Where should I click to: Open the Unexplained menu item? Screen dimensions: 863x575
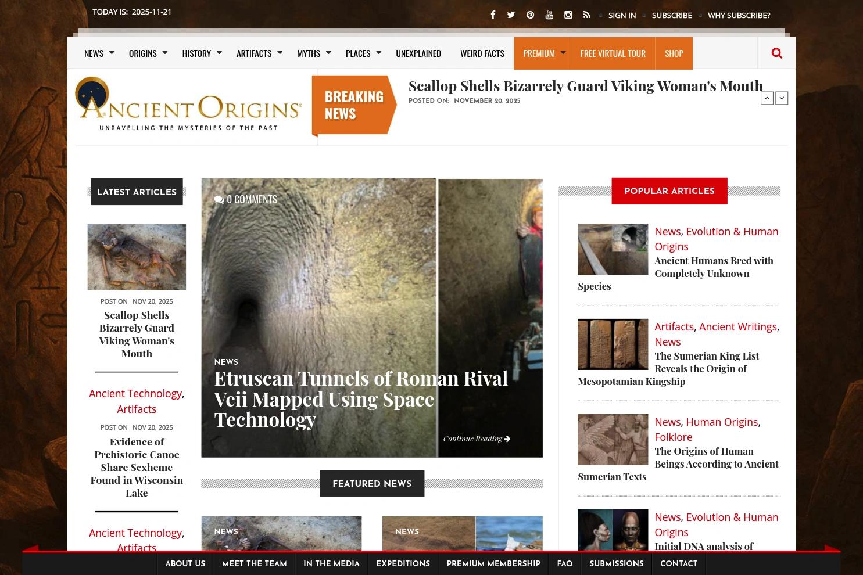418,53
